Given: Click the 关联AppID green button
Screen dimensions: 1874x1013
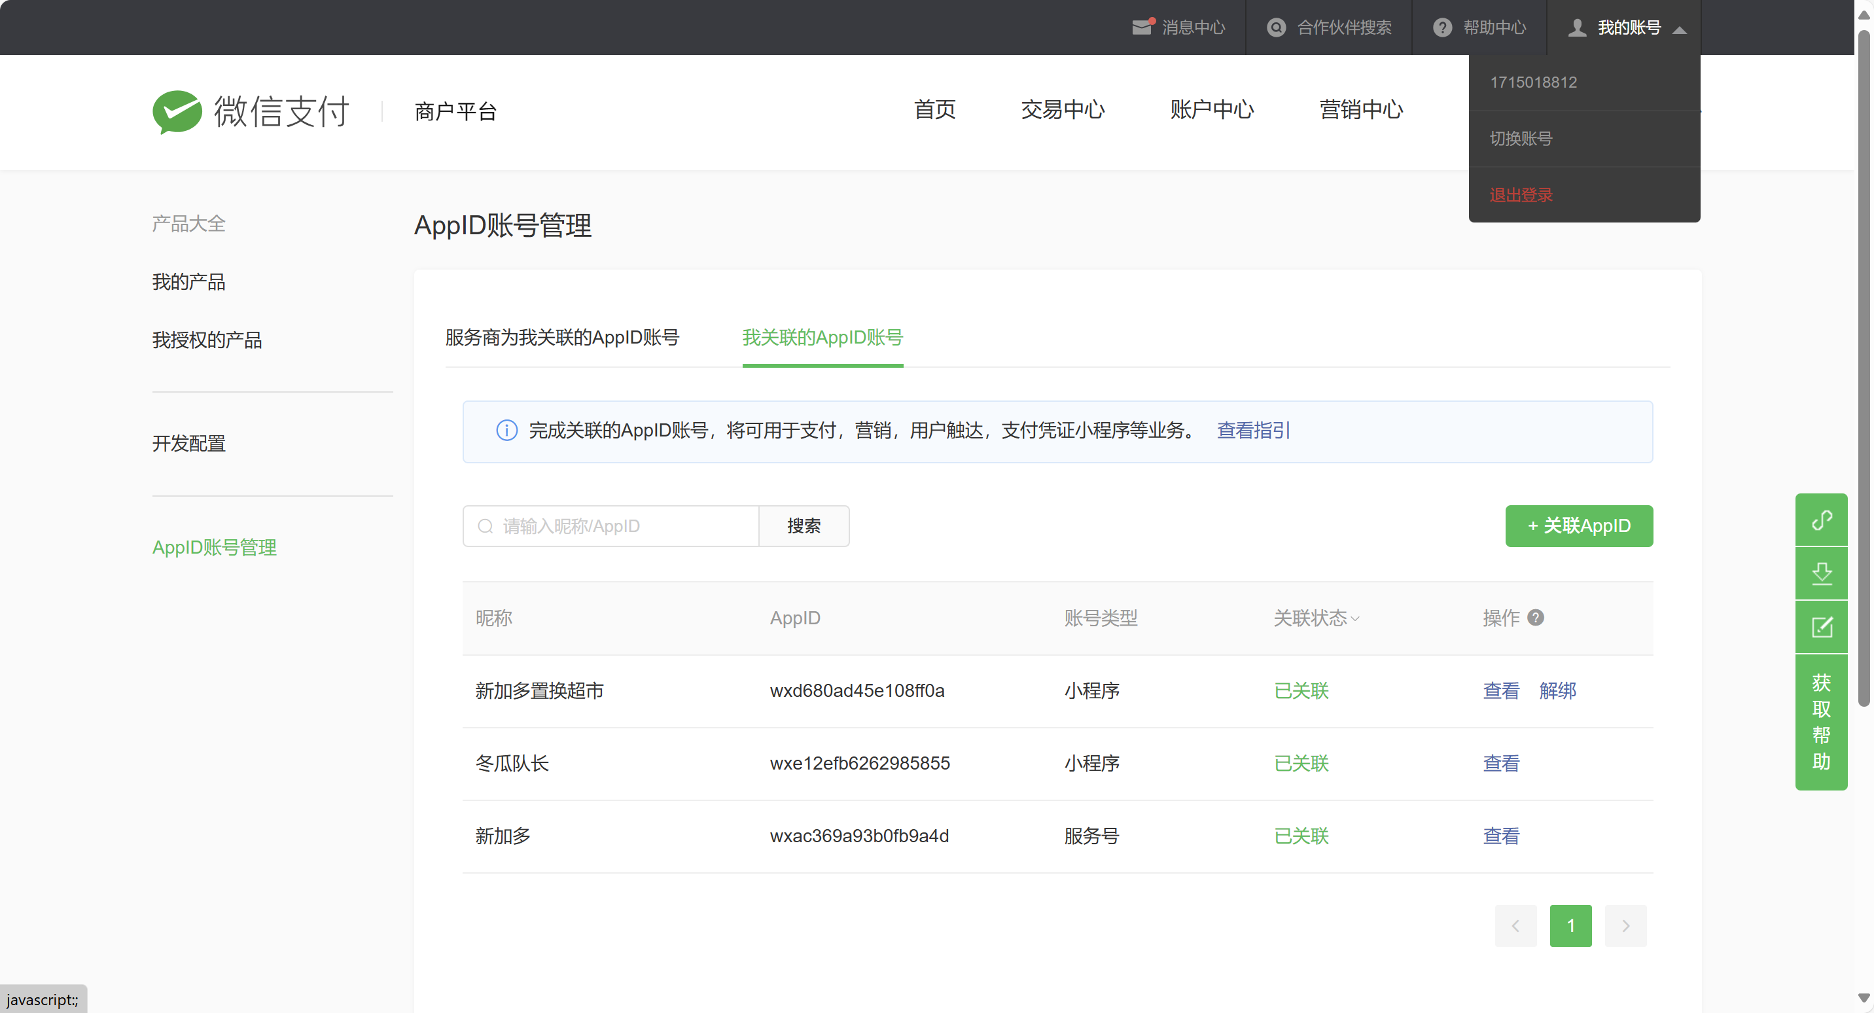Looking at the screenshot, I should (1579, 526).
